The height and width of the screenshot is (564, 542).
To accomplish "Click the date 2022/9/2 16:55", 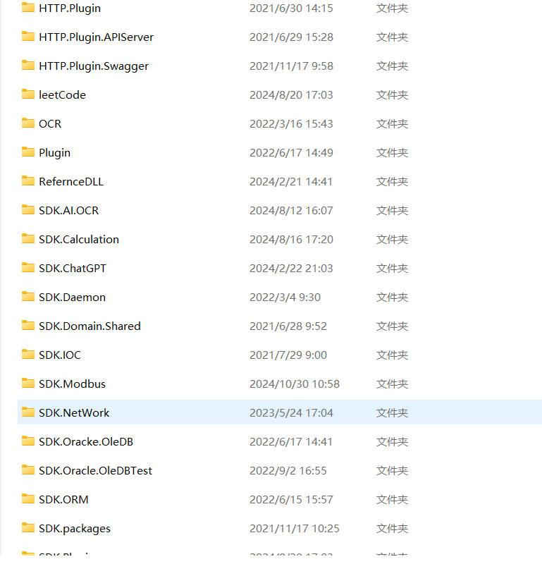I will pos(288,470).
